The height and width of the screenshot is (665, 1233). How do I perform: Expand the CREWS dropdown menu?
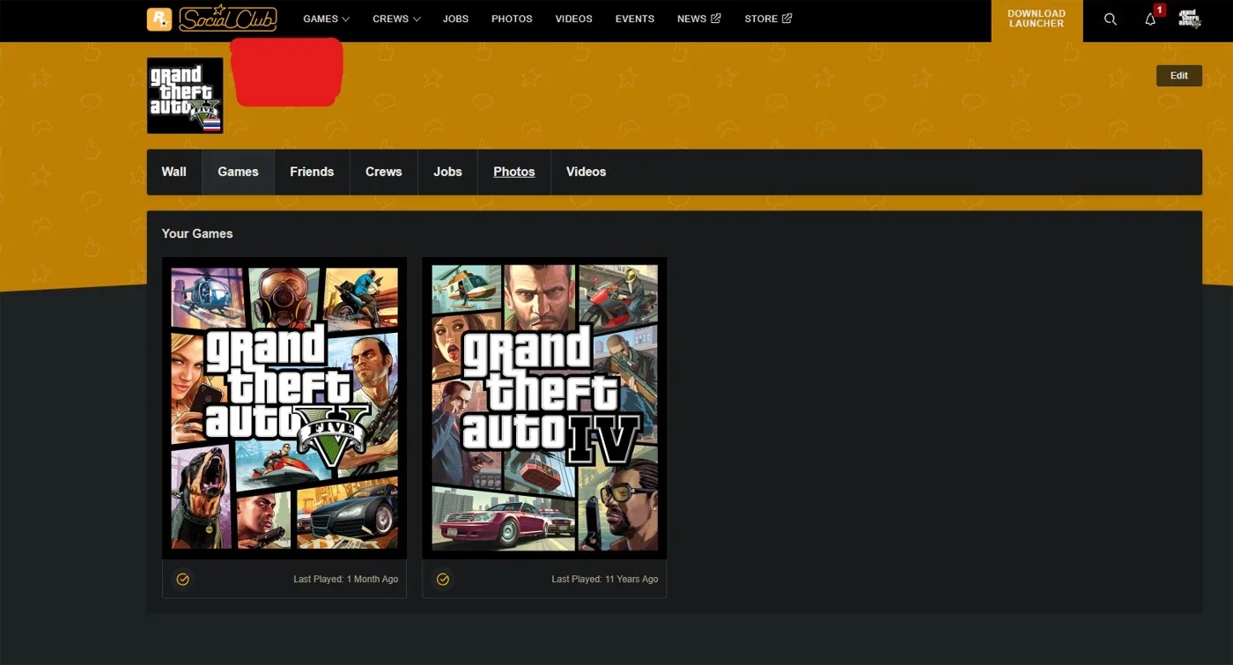[x=396, y=18]
